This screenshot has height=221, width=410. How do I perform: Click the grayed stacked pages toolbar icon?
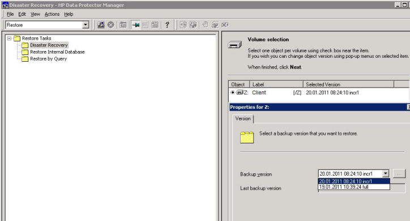pos(193,25)
